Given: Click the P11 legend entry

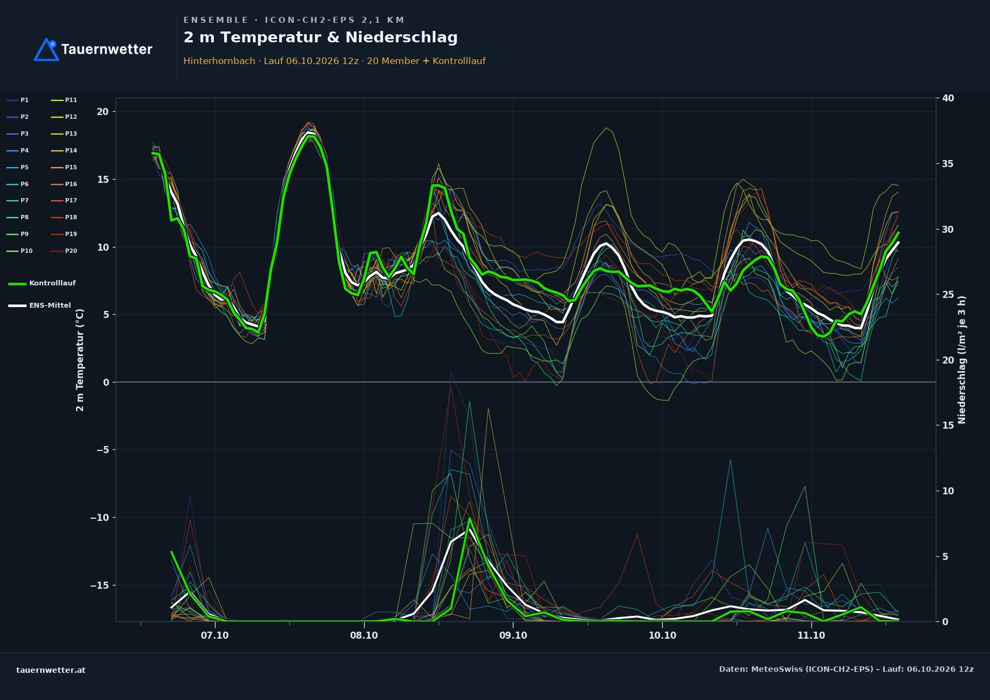Looking at the screenshot, I should (x=64, y=100).
